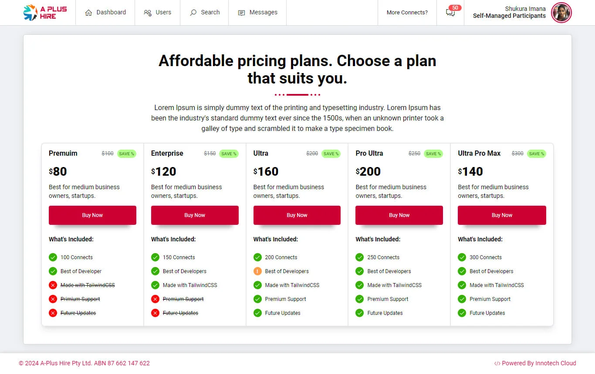Screen dimensions: 595x374
Task: Click the Dashboard home icon
Action: tap(88, 13)
